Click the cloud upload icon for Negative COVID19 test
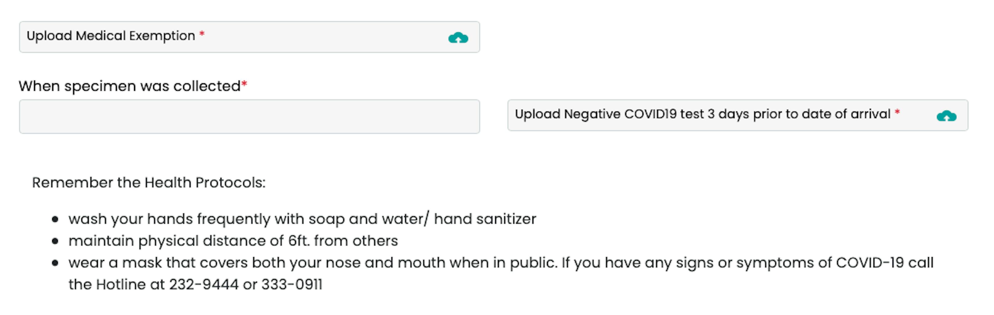This screenshot has width=994, height=315. (946, 116)
